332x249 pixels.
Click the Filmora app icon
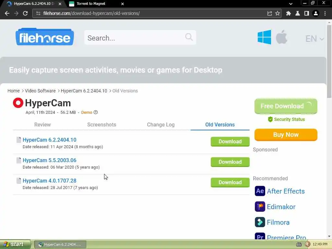[260, 222]
